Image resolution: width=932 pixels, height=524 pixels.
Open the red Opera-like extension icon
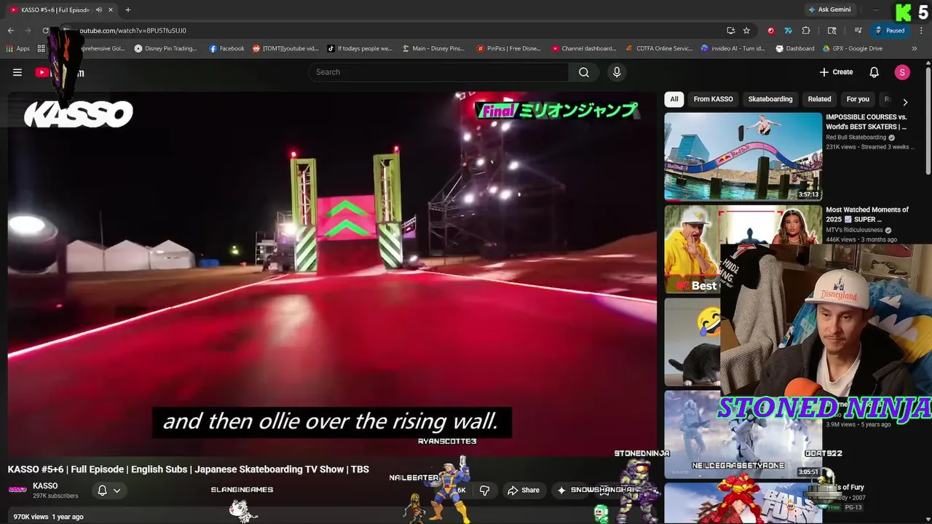[771, 31]
